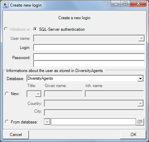Click the City text field

(x=94, y=113)
